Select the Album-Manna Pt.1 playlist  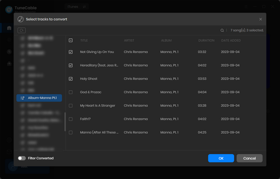tap(39, 98)
